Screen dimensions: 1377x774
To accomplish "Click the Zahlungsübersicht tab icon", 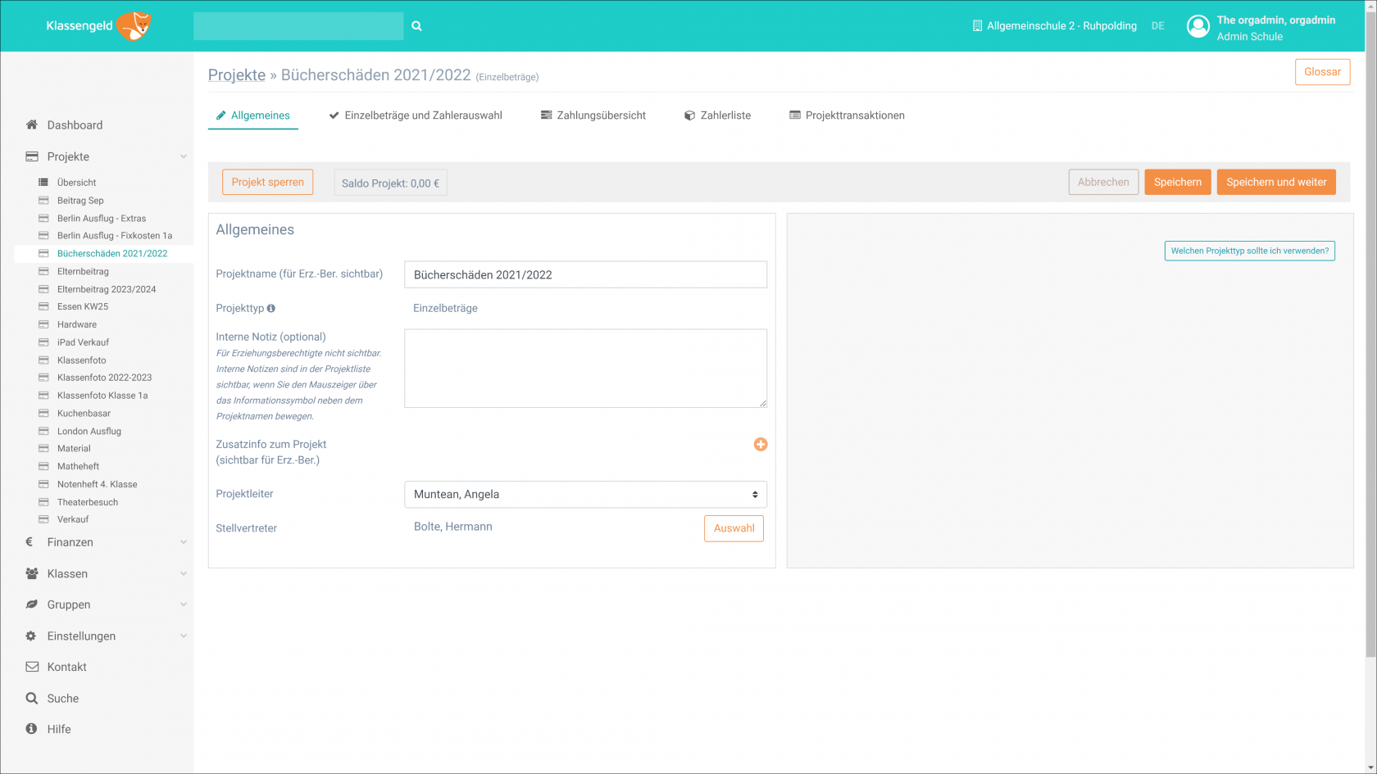I will coord(546,115).
